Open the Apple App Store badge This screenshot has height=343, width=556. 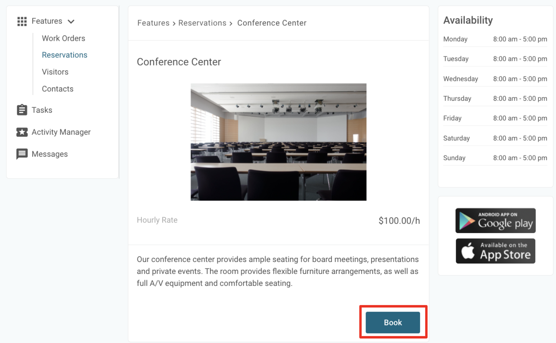coord(495,251)
